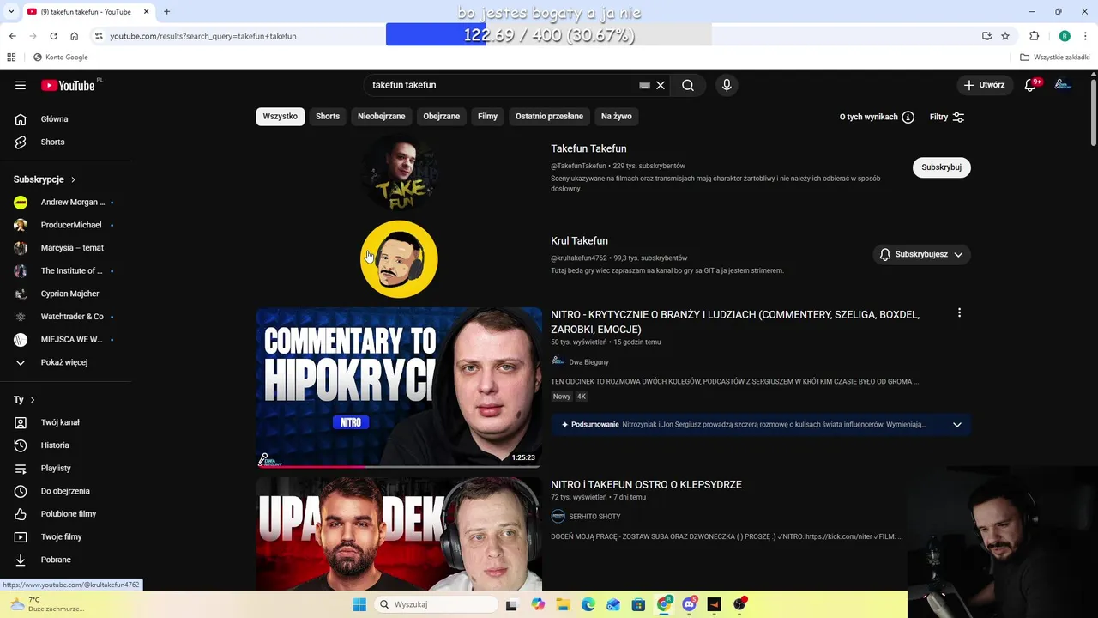Open the three-dot menu of the NITRO KRYTYCZNIE video
Image resolution: width=1098 pixels, height=618 pixels.
pos(959,313)
